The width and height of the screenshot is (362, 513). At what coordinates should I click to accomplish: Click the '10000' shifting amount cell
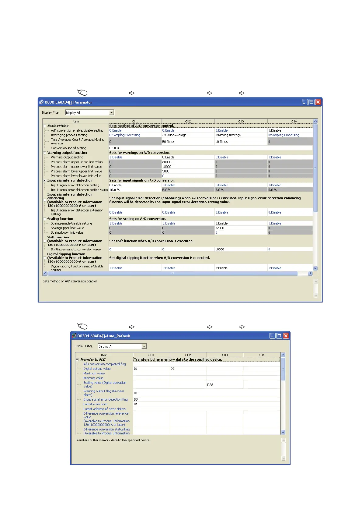241,249
